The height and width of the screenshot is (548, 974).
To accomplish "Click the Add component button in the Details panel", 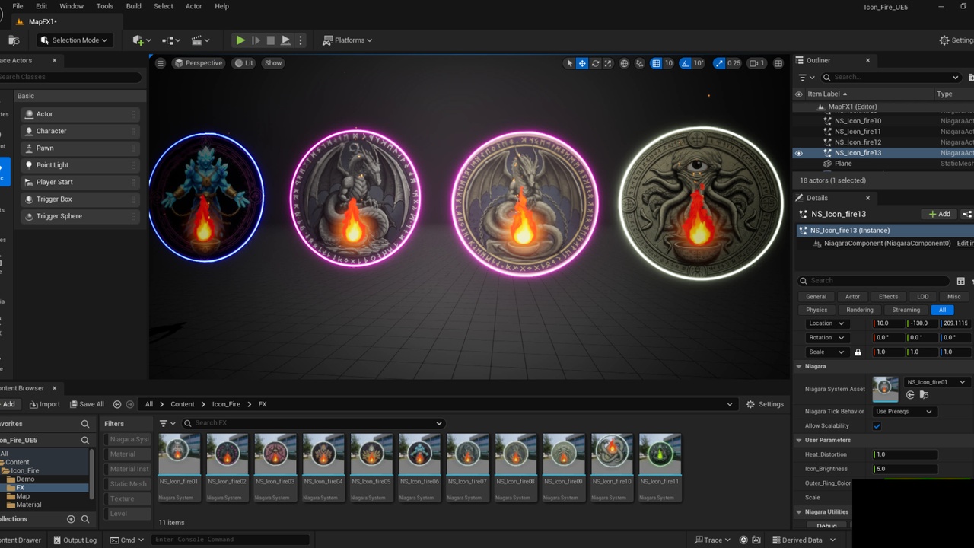I will (x=939, y=214).
